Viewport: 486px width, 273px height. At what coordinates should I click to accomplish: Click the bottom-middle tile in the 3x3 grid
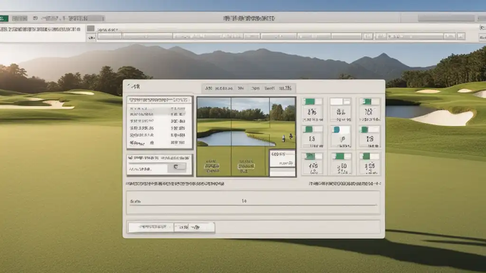click(340, 163)
